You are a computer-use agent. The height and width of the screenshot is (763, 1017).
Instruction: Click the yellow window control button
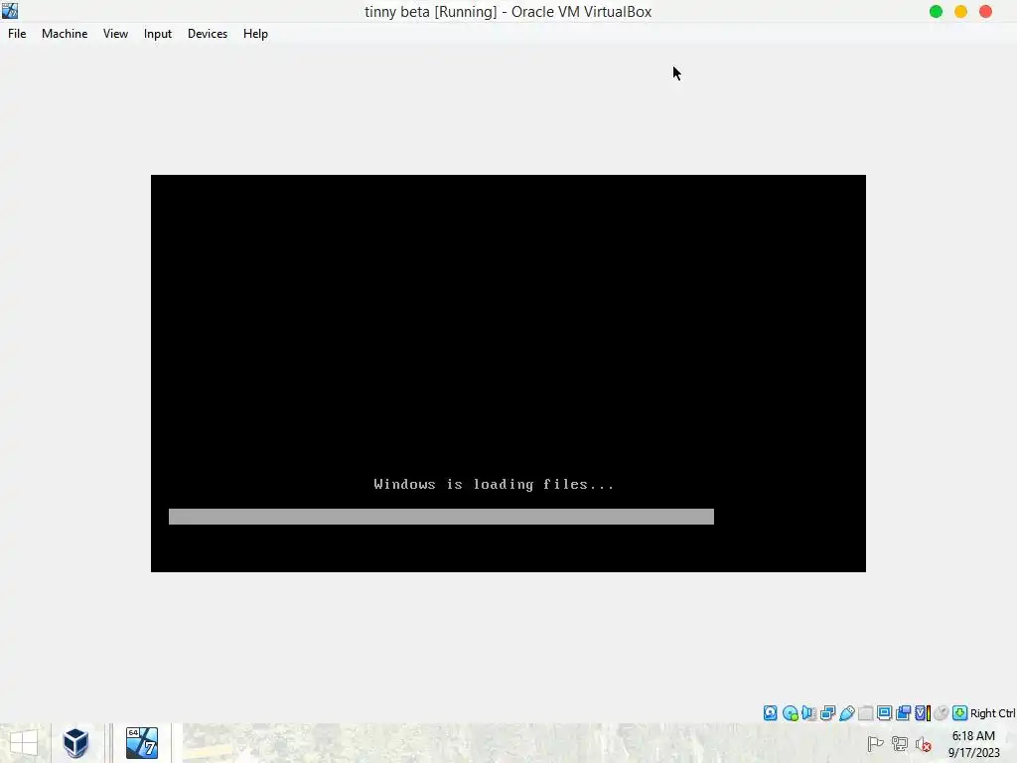960,12
